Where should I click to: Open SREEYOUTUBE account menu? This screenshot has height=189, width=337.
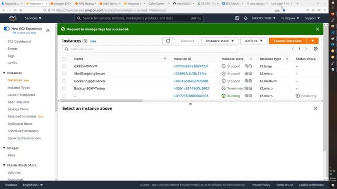pos(263,18)
